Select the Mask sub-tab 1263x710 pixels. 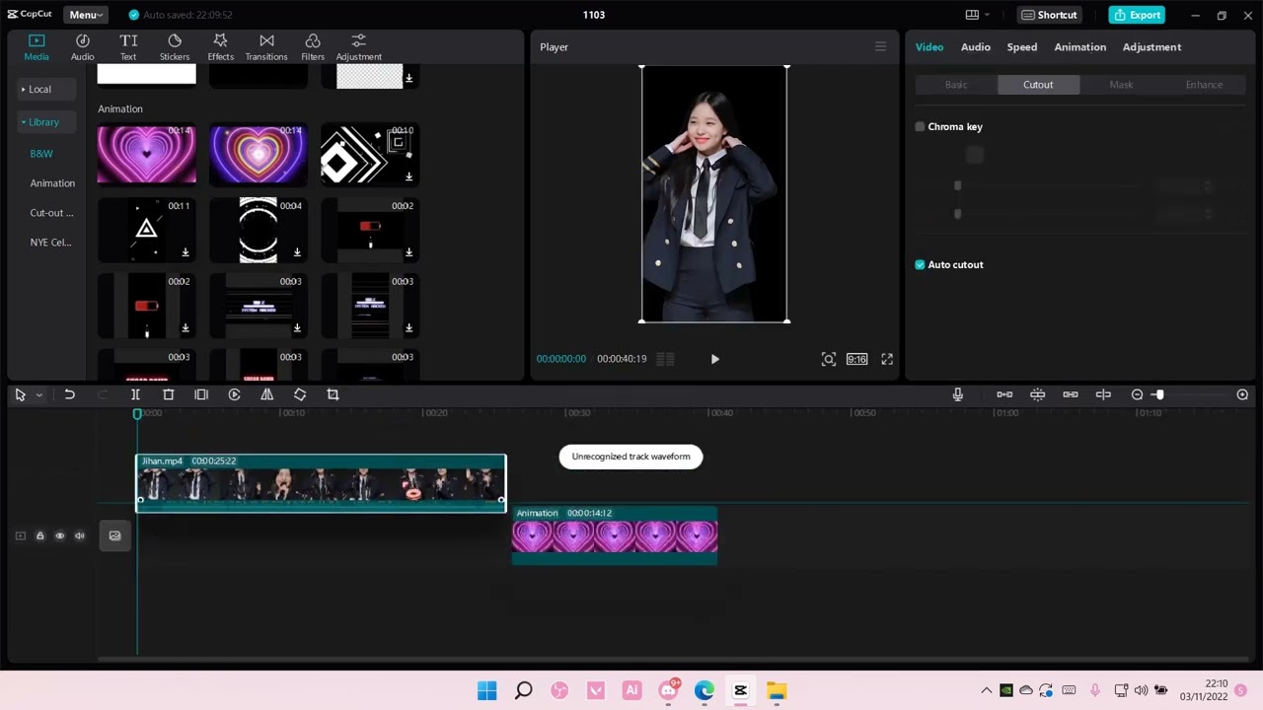1121,85
